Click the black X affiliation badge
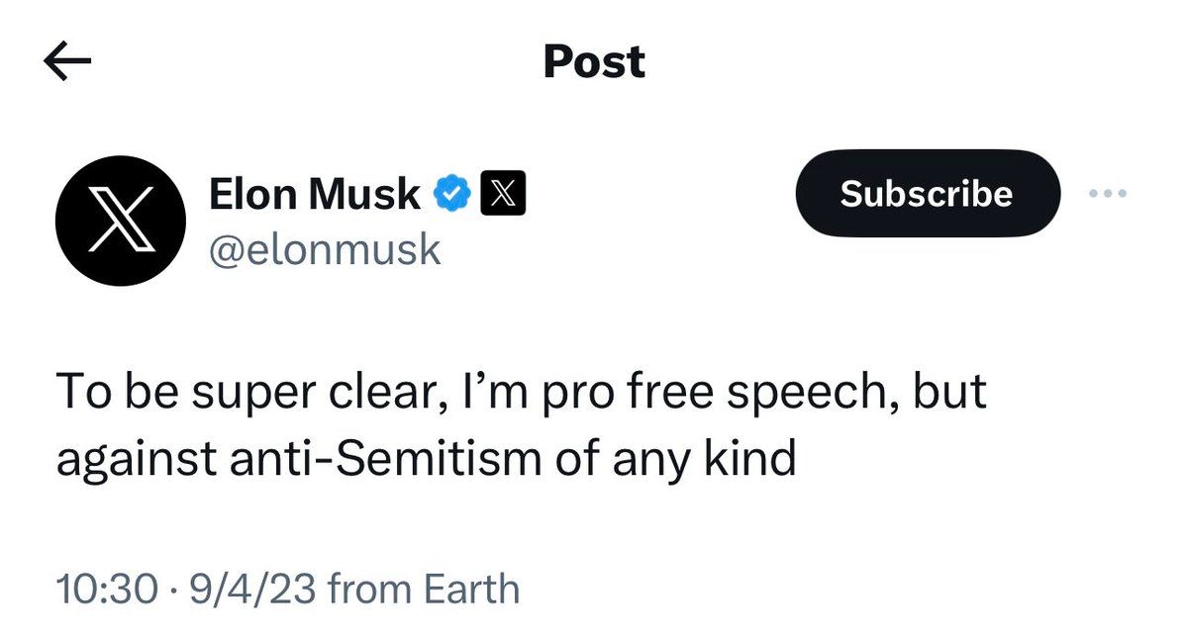 503,195
